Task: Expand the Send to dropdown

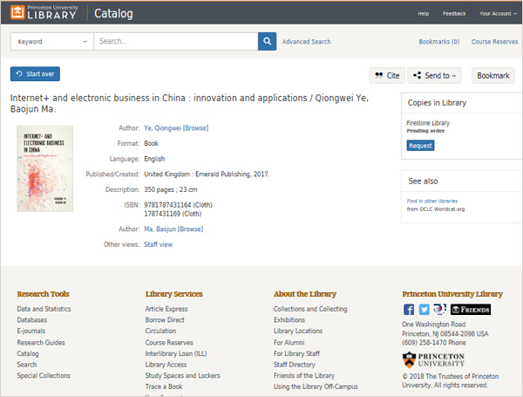Action: [435, 75]
